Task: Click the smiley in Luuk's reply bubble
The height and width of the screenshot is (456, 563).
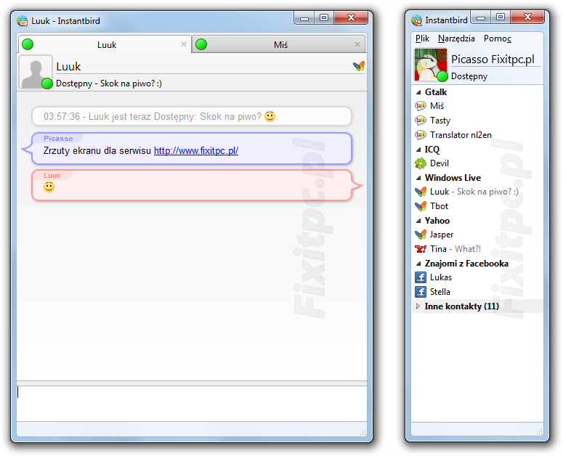Action: 49,187
